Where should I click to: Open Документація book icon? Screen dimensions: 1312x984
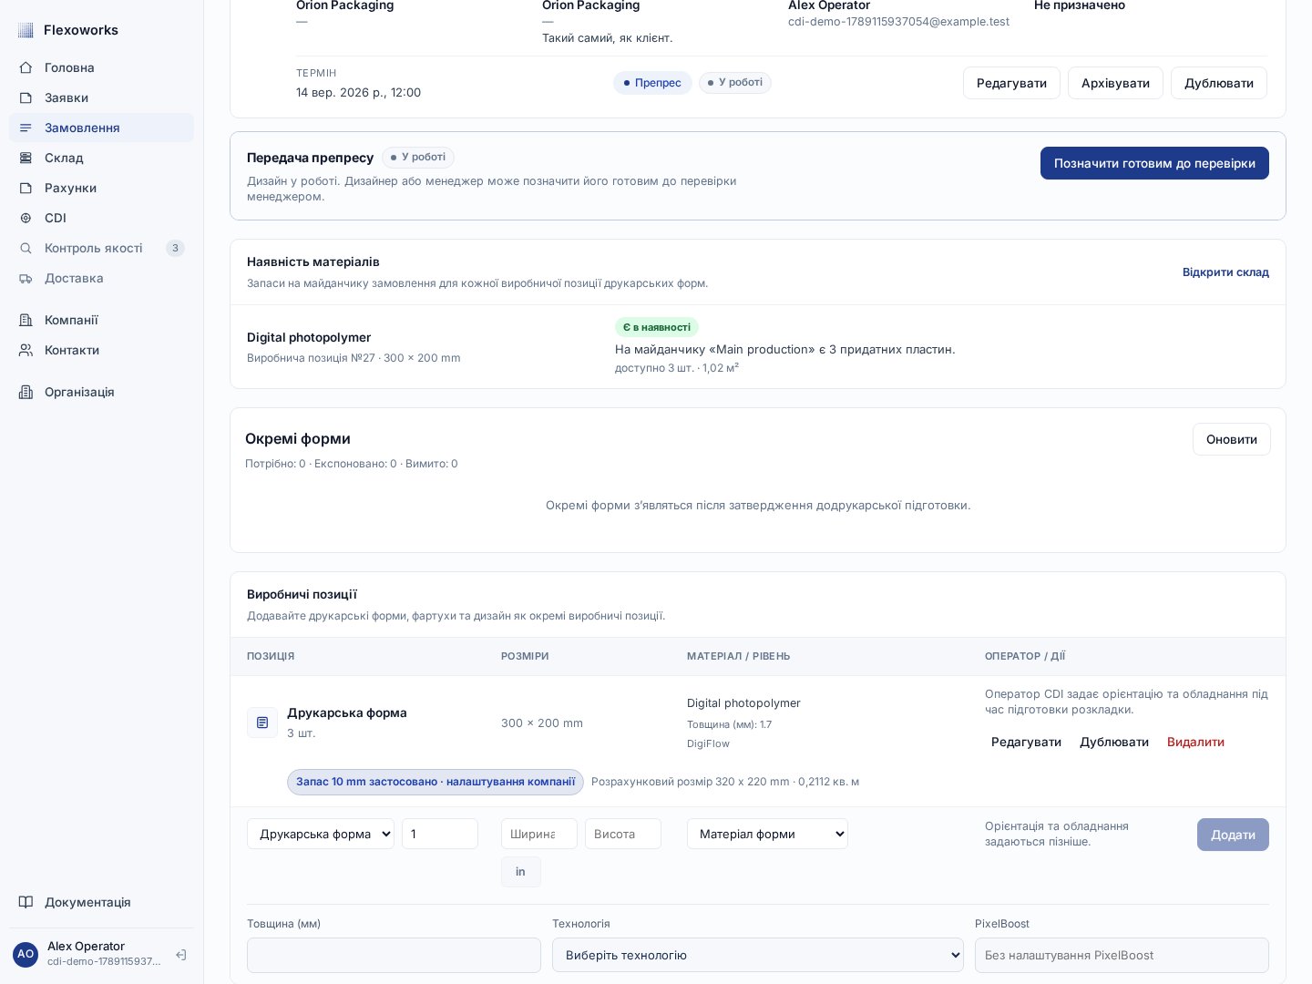point(26,902)
